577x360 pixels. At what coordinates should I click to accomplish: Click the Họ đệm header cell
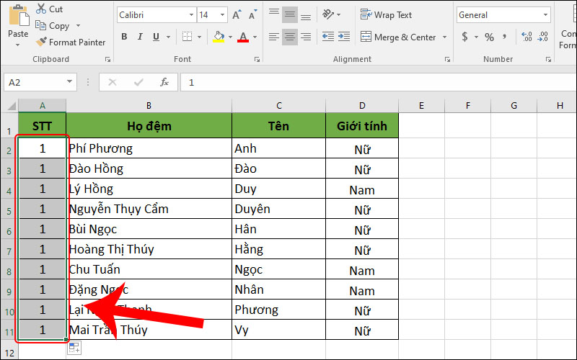point(149,125)
